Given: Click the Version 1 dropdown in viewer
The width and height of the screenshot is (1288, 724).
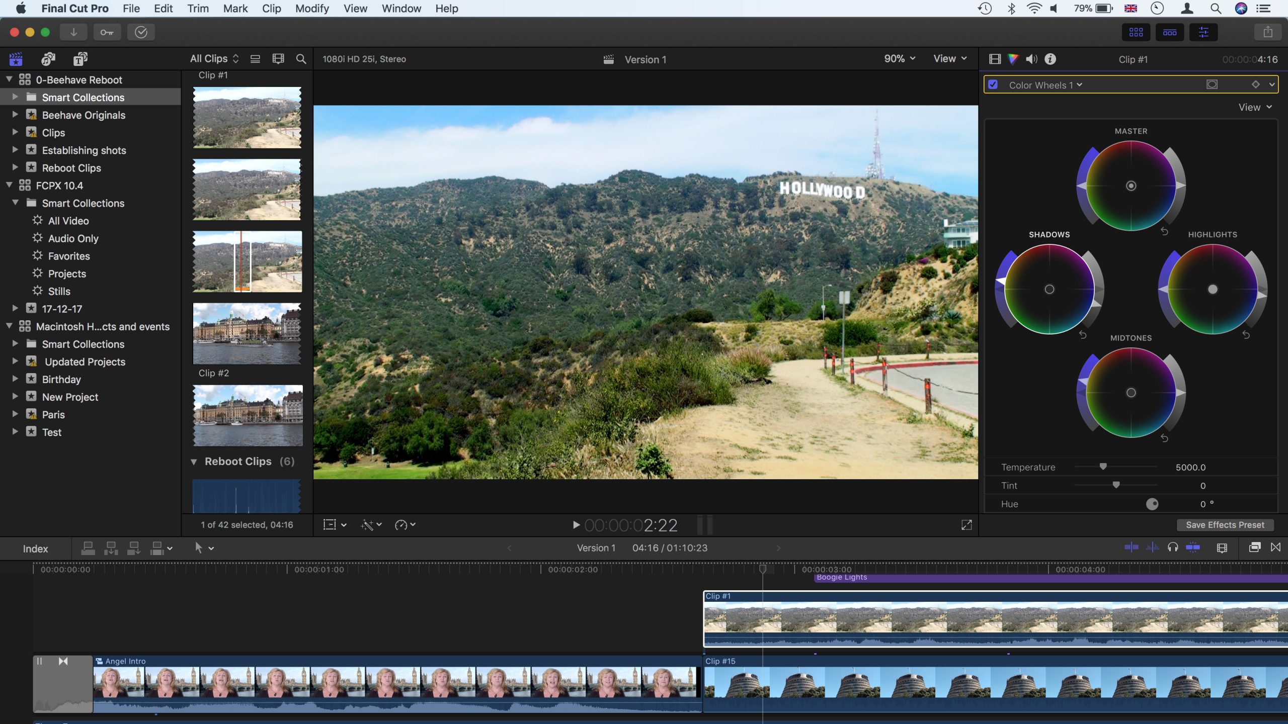Looking at the screenshot, I should pyautogui.click(x=646, y=59).
